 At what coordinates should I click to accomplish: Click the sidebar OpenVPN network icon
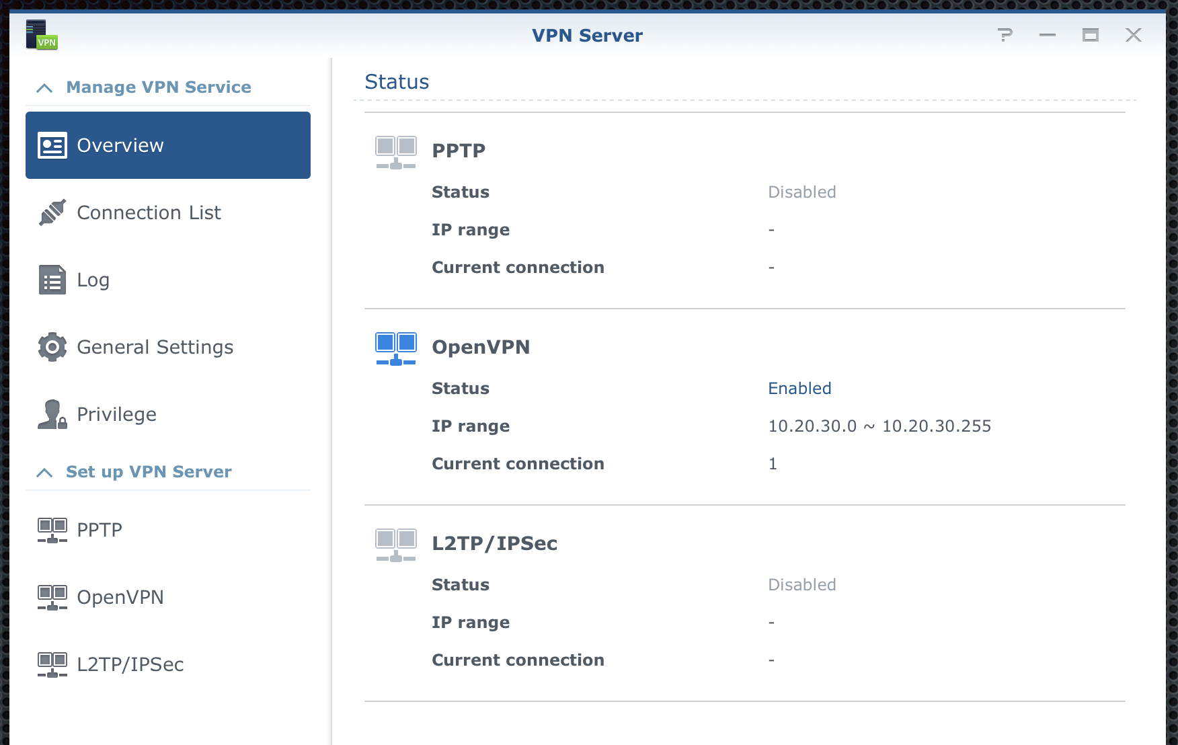point(52,597)
